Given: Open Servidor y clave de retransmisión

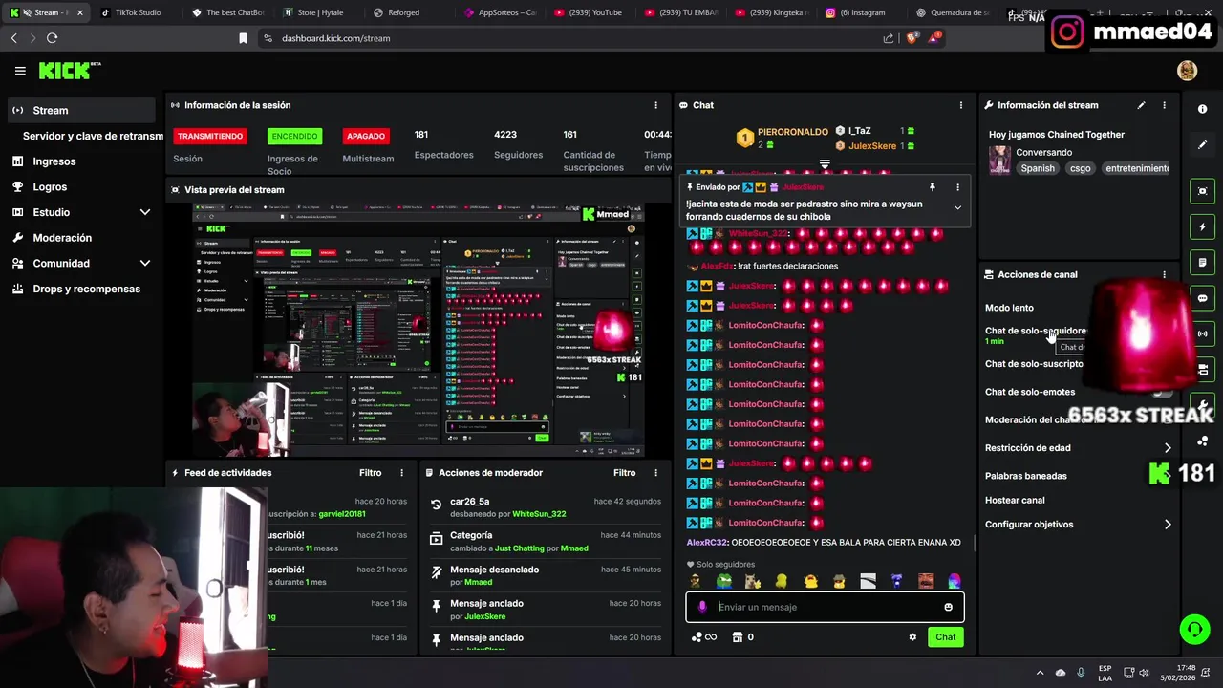Looking at the screenshot, I should click(93, 136).
